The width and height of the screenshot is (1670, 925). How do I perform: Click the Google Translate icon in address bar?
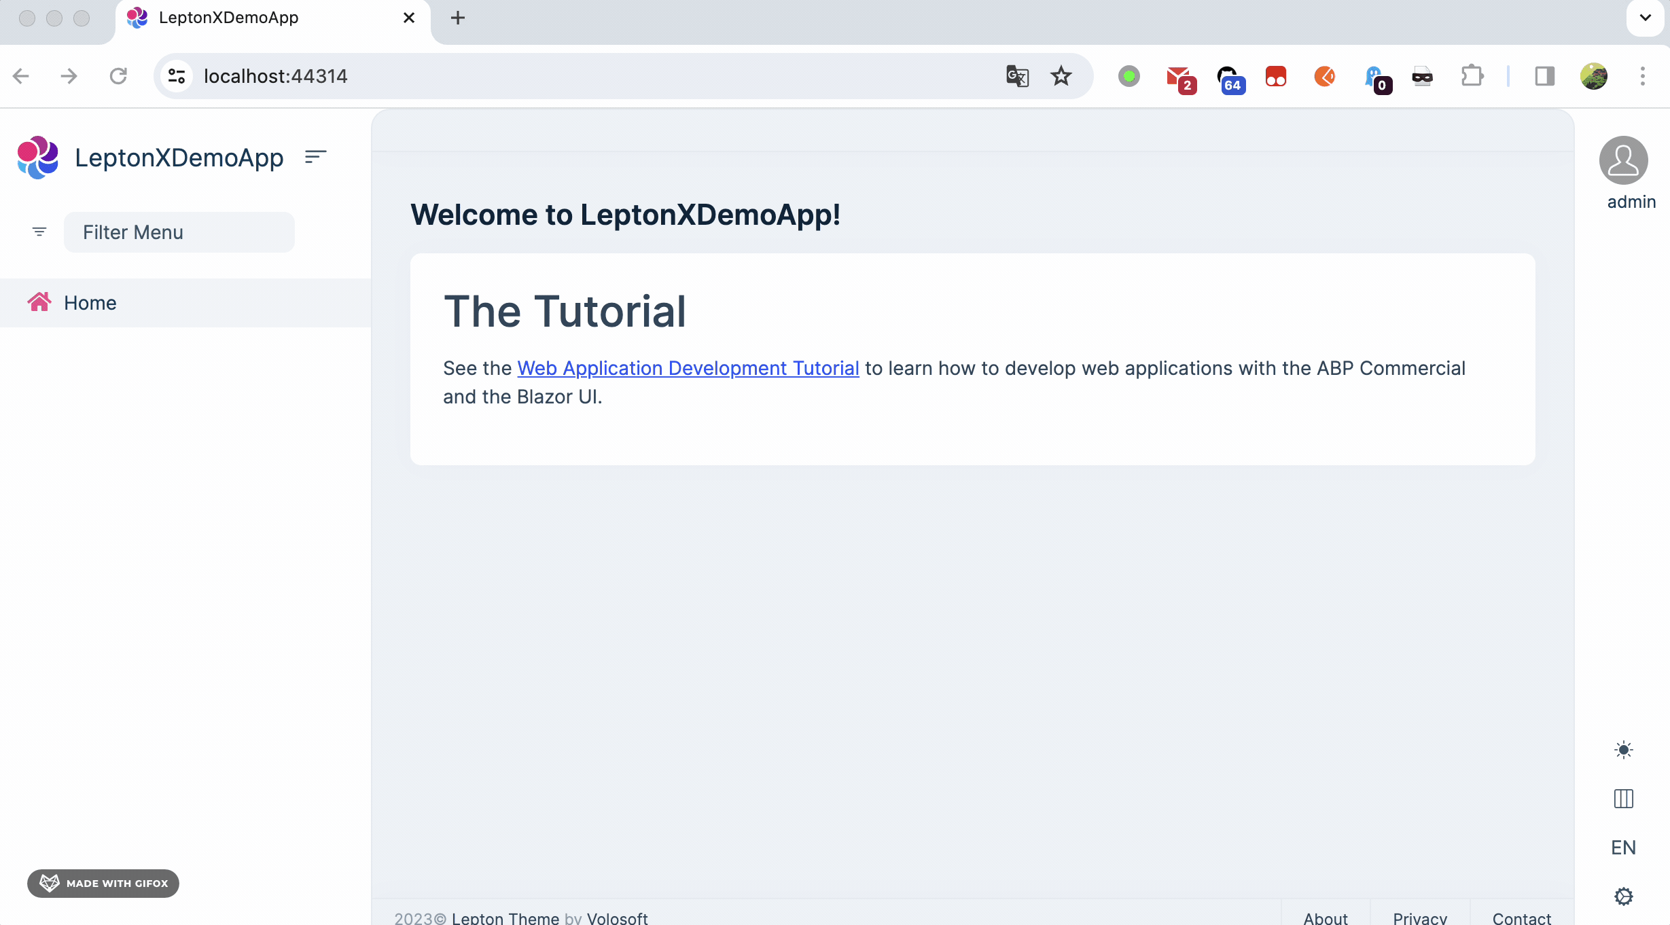tap(1017, 76)
